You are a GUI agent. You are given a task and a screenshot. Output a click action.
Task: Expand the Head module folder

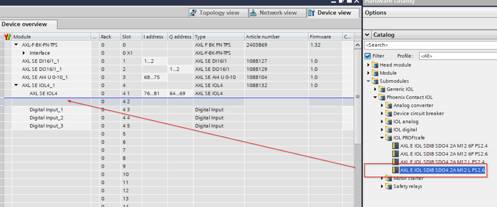click(x=368, y=65)
